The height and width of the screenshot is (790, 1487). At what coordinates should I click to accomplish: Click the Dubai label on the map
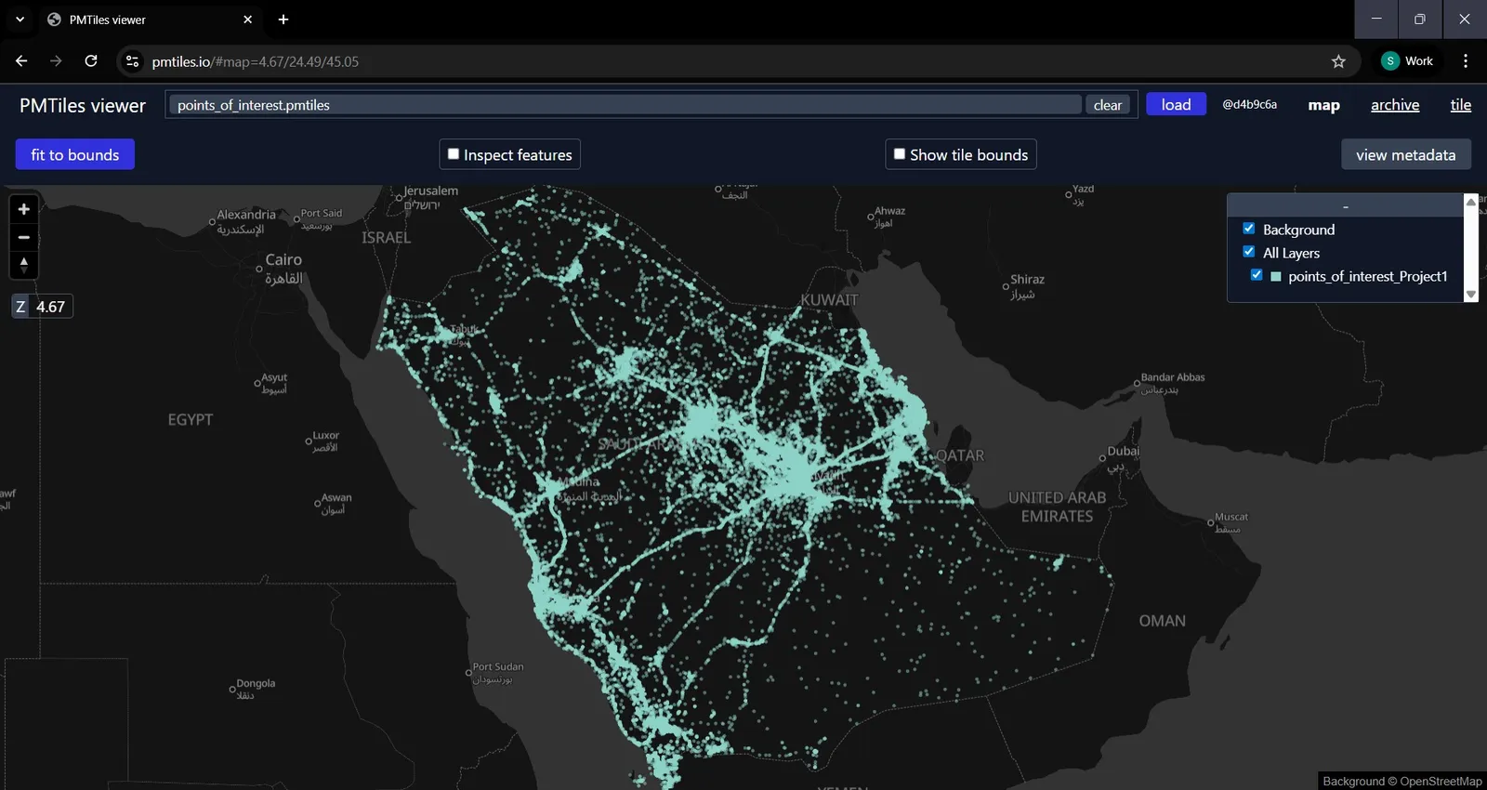[x=1123, y=451]
